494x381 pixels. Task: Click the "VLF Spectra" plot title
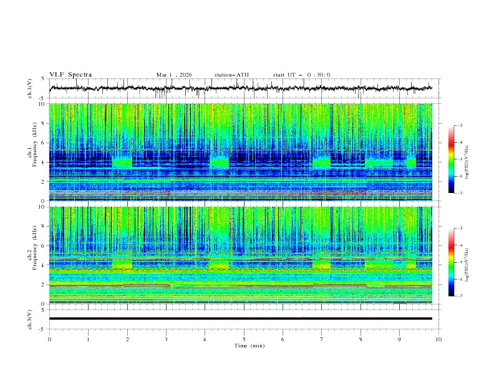pyautogui.click(x=70, y=75)
